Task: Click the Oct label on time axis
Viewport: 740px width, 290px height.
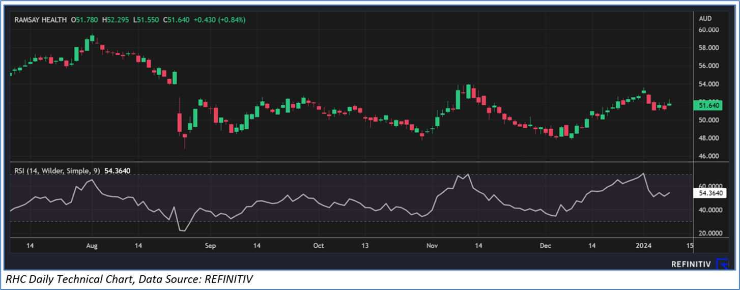Action: pyautogui.click(x=319, y=246)
